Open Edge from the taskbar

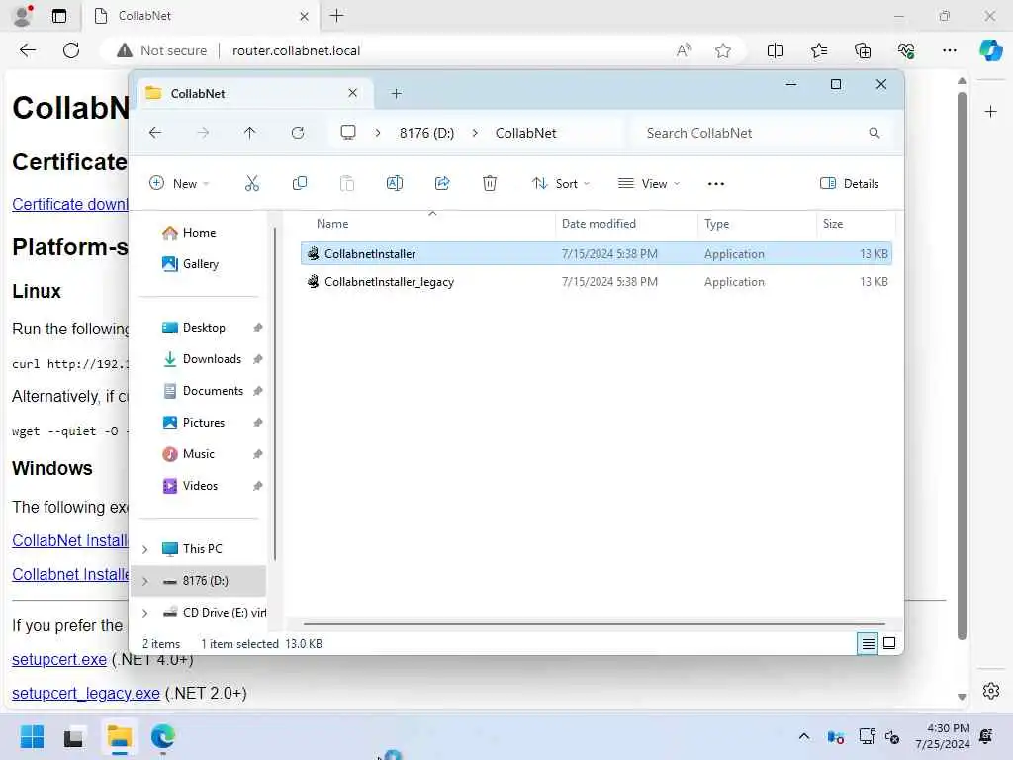click(x=163, y=736)
